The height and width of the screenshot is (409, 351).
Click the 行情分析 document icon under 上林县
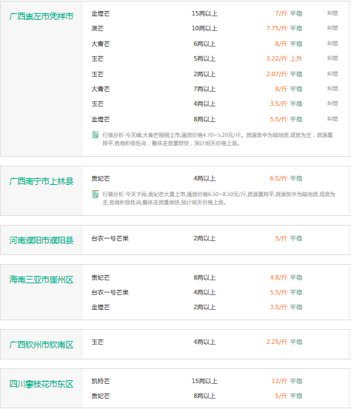point(96,194)
